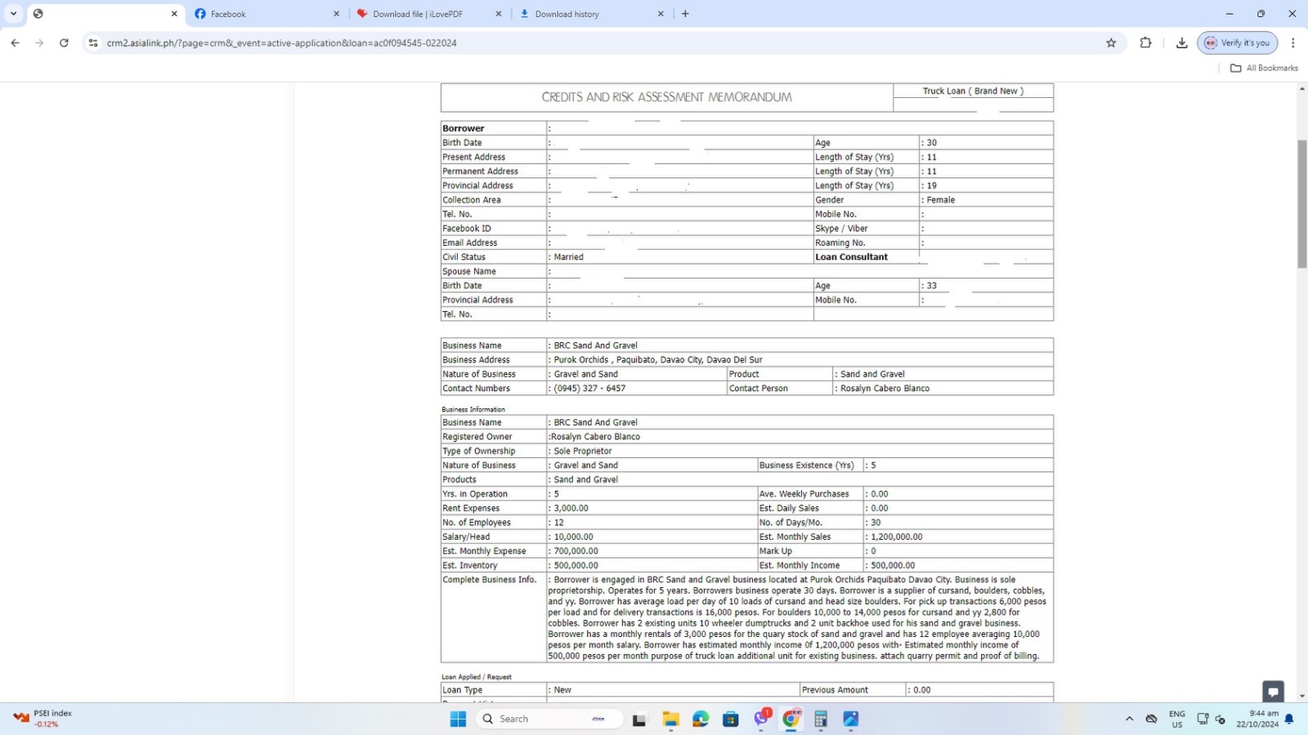Show hidden system tray icons

pyautogui.click(x=1129, y=719)
